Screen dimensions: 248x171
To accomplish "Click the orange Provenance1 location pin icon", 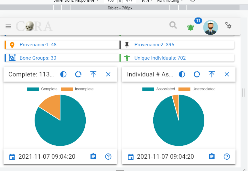I will coord(12,45).
